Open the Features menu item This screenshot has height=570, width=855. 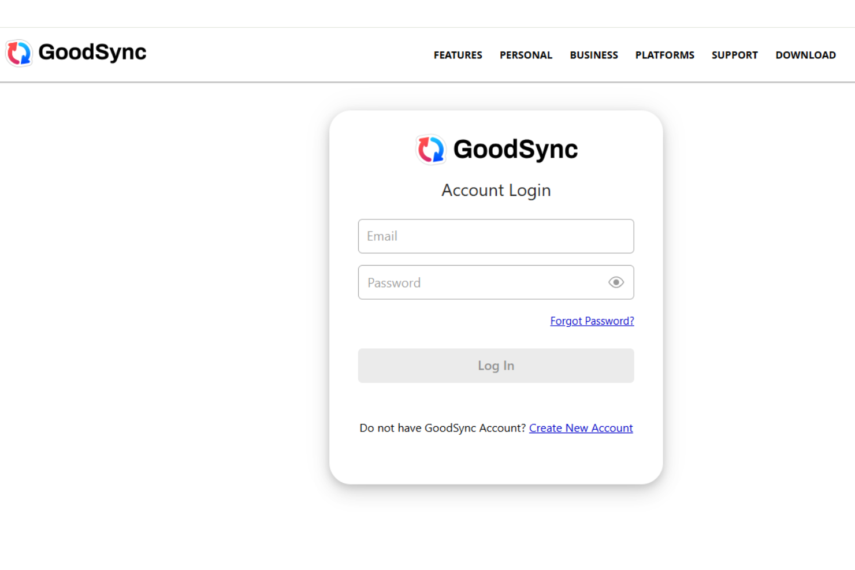(x=458, y=55)
